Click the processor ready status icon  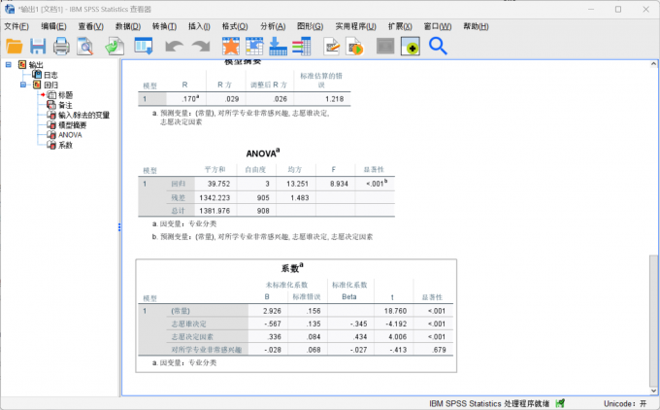pyautogui.click(x=560, y=403)
